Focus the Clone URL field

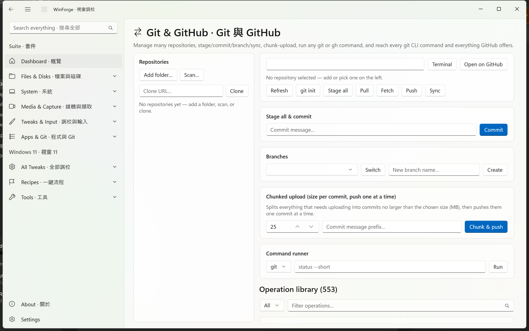tap(181, 91)
